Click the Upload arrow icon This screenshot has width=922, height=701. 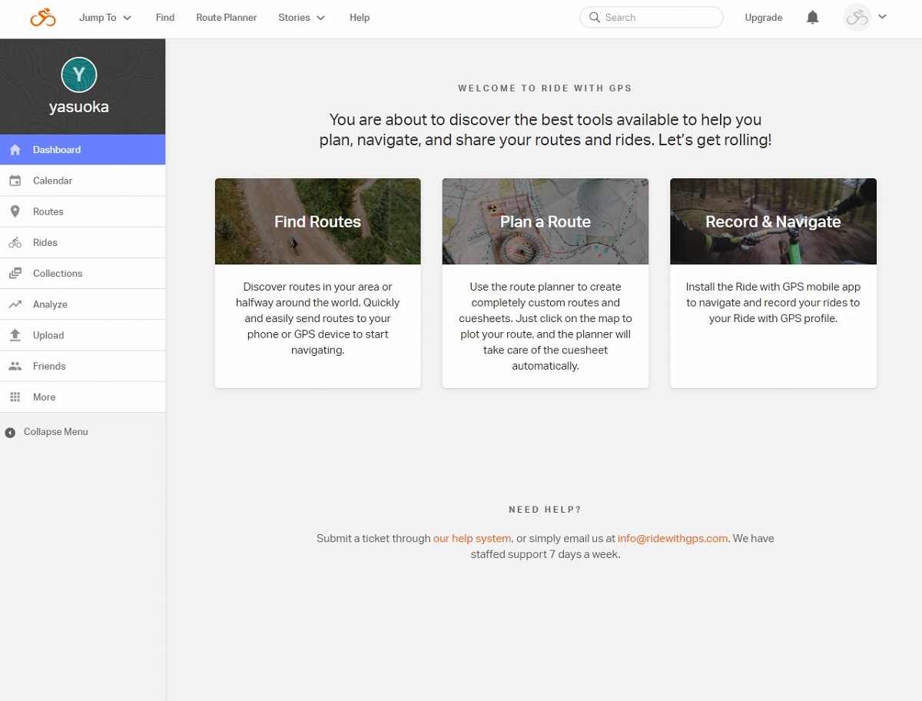15,335
